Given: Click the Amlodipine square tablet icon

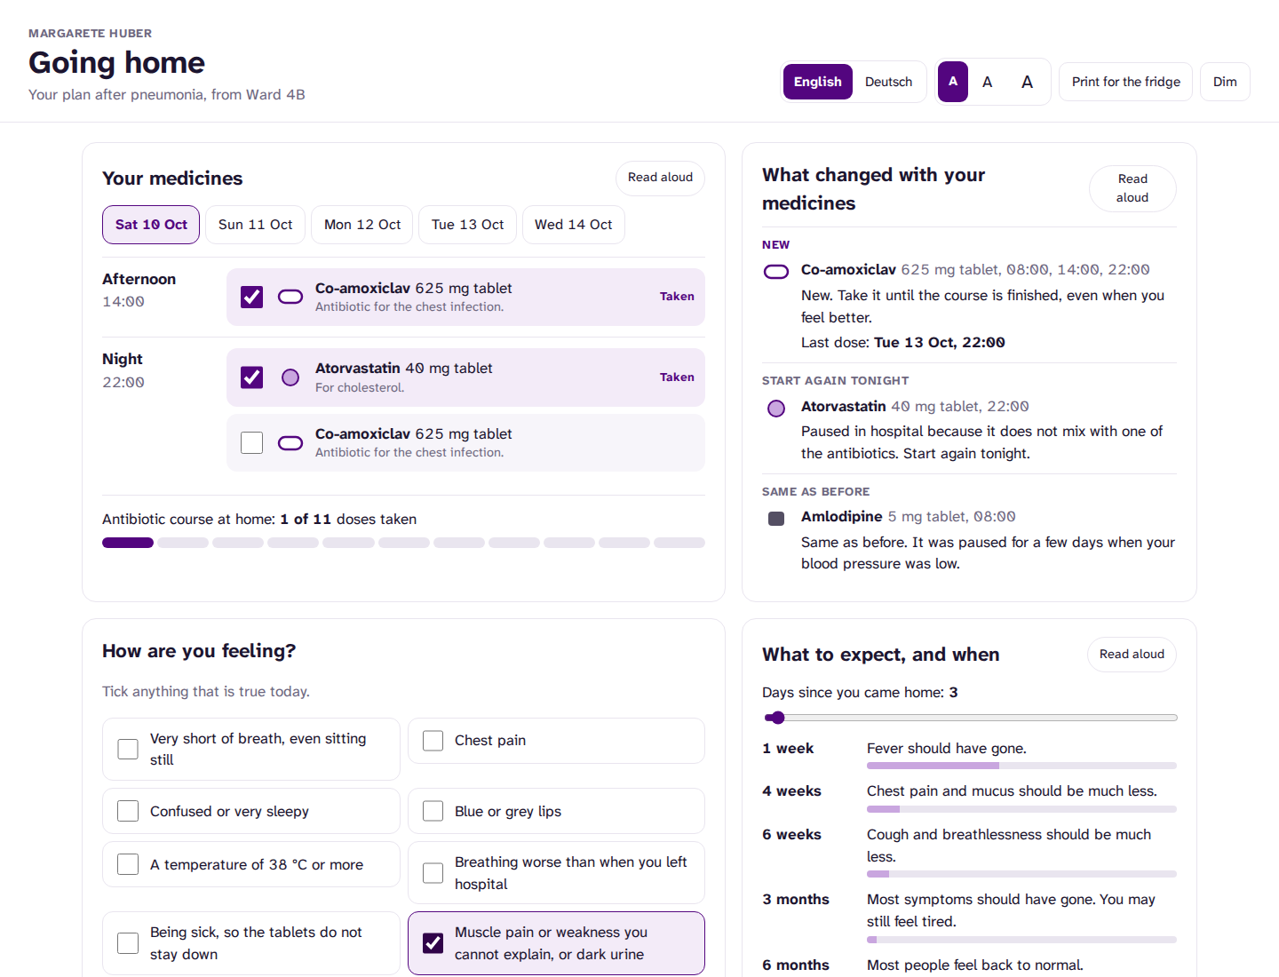Looking at the screenshot, I should (776, 519).
